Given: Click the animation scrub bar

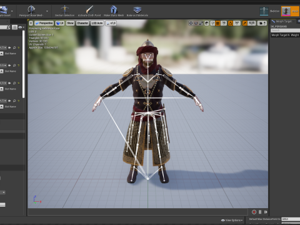Looking at the screenshot, I should (x=137, y=212).
